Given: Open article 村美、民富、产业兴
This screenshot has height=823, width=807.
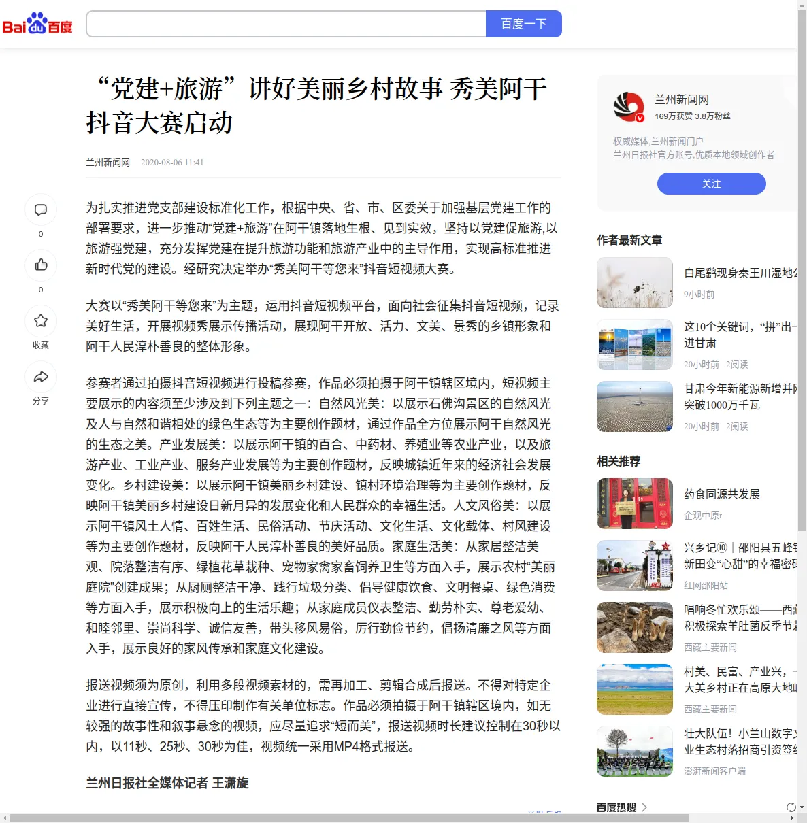Looking at the screenshot, I should pyautogui.click(x=740, y=679).
